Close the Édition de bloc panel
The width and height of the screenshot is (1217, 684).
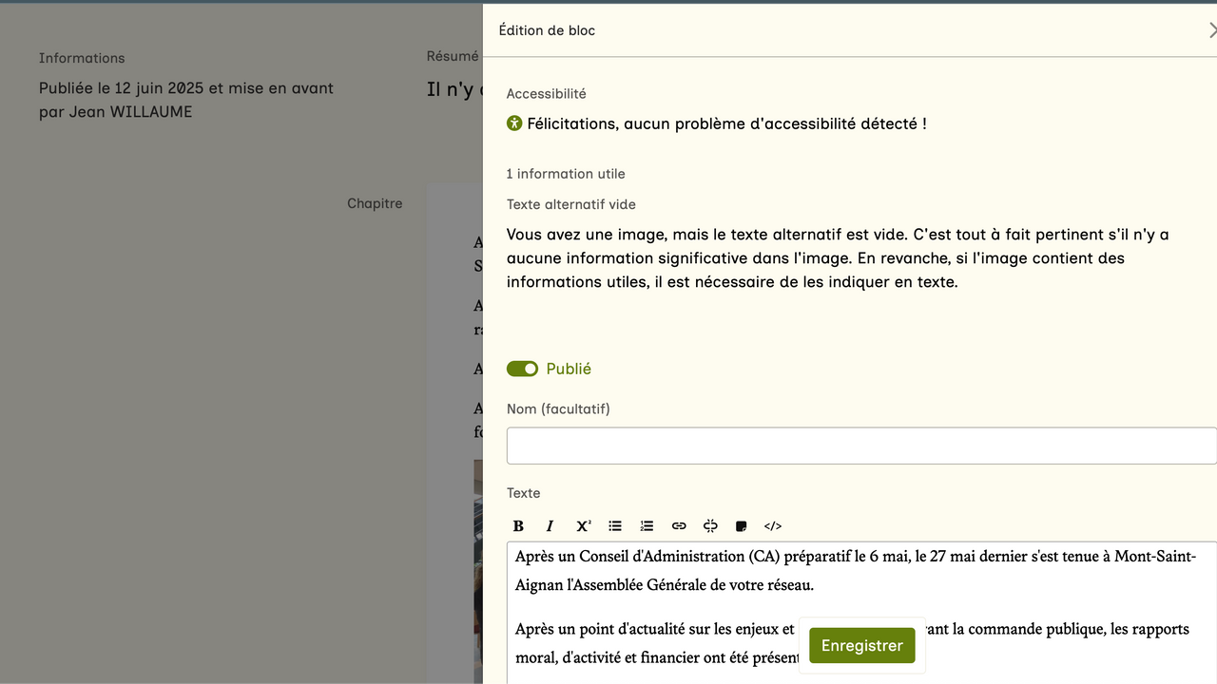pos(1211,30)
